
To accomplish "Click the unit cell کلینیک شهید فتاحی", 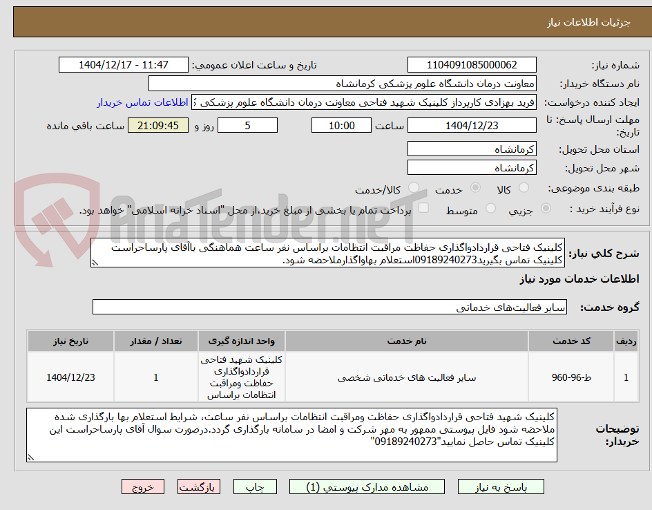I will click(242, 377).
